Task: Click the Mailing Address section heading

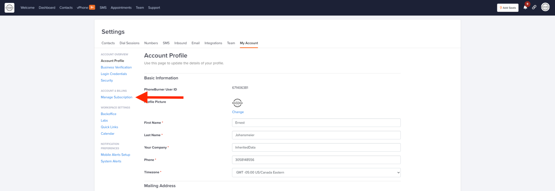Action: (160, 186)
